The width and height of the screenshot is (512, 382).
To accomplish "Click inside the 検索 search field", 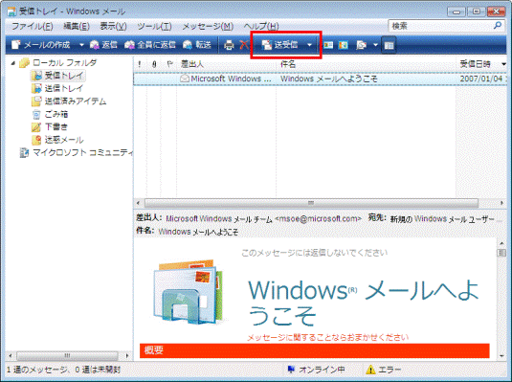I will click(440, 26).
